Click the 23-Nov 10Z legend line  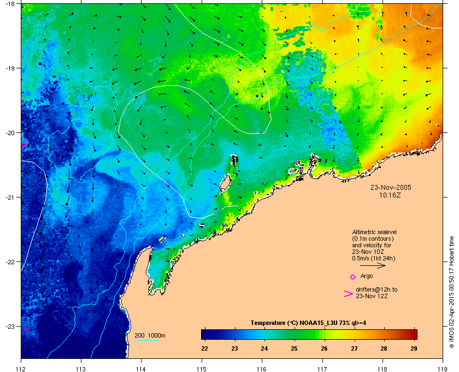coord(368,252)
